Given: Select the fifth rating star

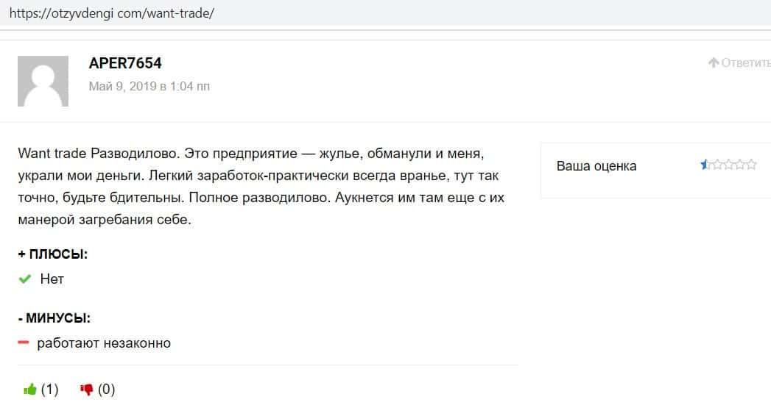Looking at the screenshot, I should pos(751,165).
